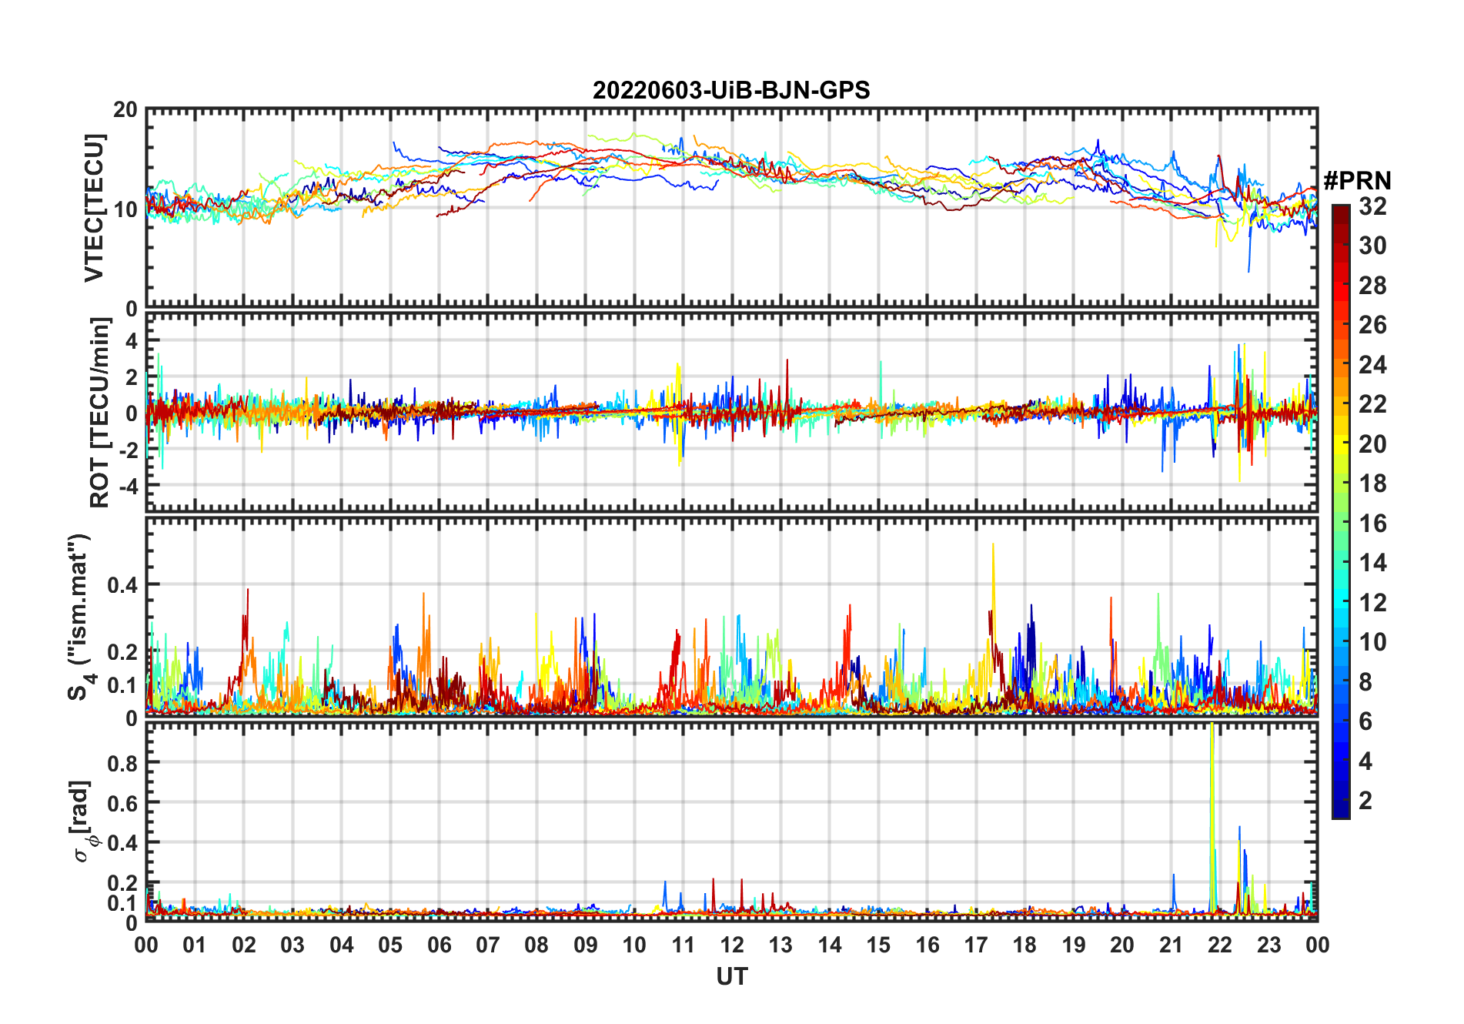Click the yellow S4 peak after 17 UT

point(993,548)
